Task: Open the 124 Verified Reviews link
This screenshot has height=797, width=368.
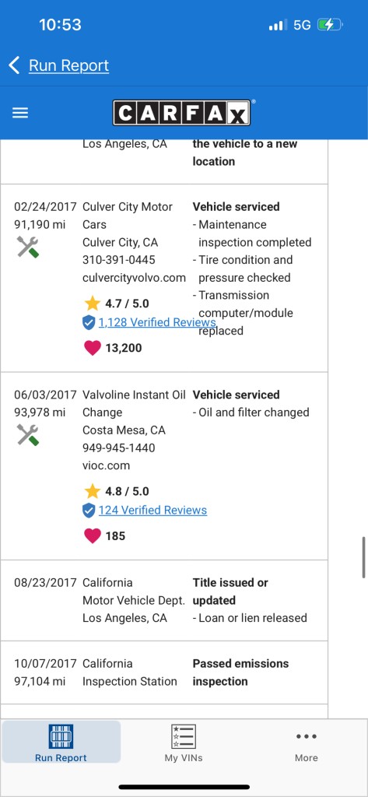Action: [x=152, y=511]
